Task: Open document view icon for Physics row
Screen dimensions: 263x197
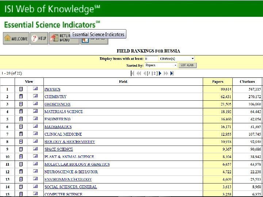Action: 21,89
